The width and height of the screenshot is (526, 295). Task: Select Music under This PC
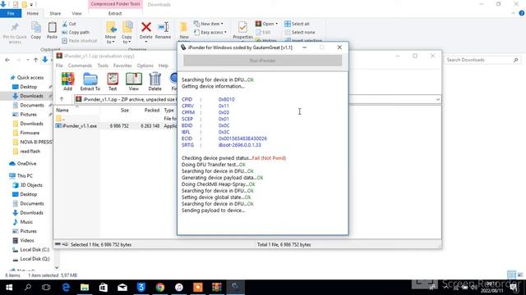point(23,222)
